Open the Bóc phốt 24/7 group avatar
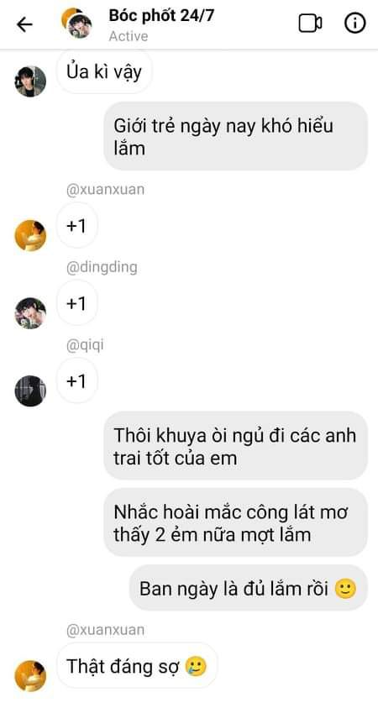Screen dimensions: 378x703 pyautogui.click(x=76, y=23)
